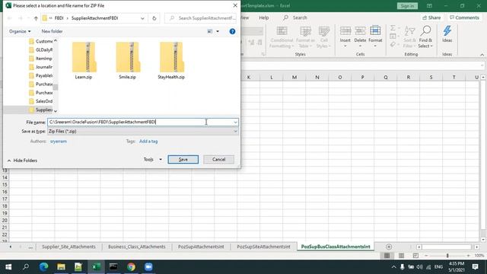Viewport: 487px width, 274px height.
Task: Click the Forward arrow in the dialog
Action: click(21, 18)
